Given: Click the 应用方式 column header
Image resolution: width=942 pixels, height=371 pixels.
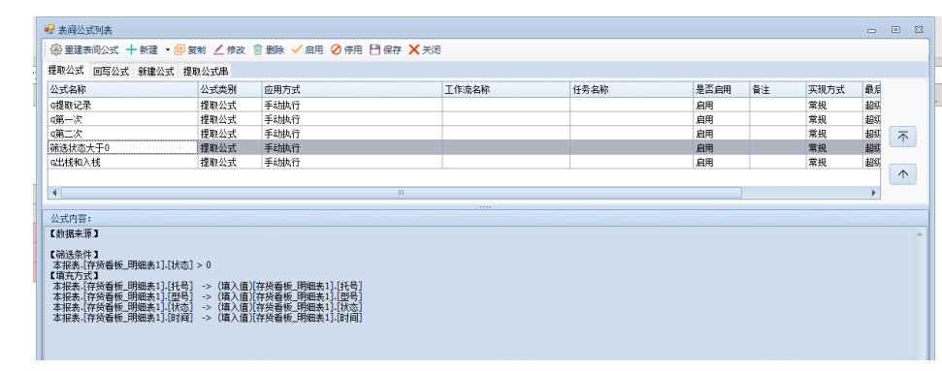Looking at the screenshot, I should click(x=353, y=90).
